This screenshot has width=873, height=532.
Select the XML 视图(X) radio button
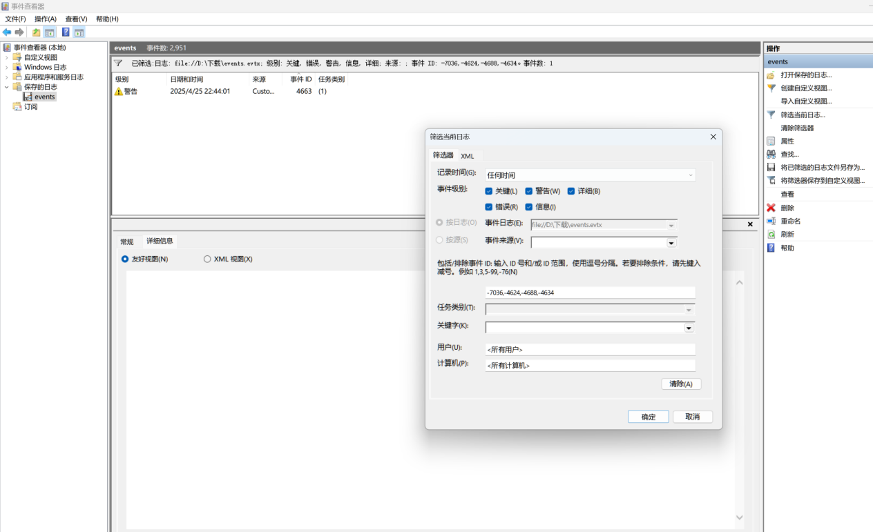207,259
